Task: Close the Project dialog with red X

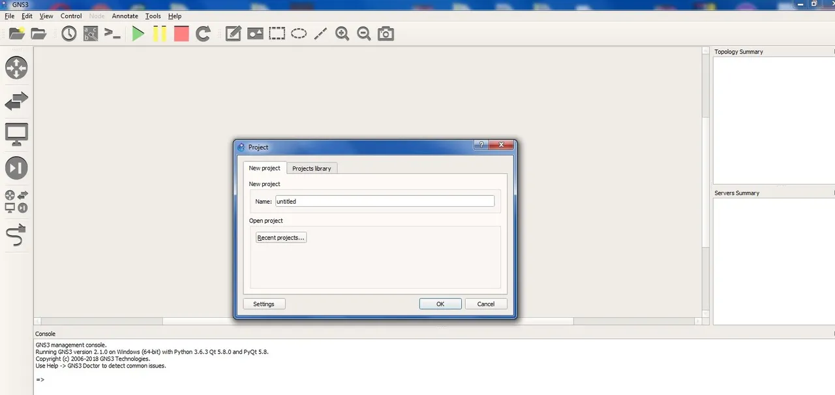Action: pyautogui.click(x=502, y=145)
